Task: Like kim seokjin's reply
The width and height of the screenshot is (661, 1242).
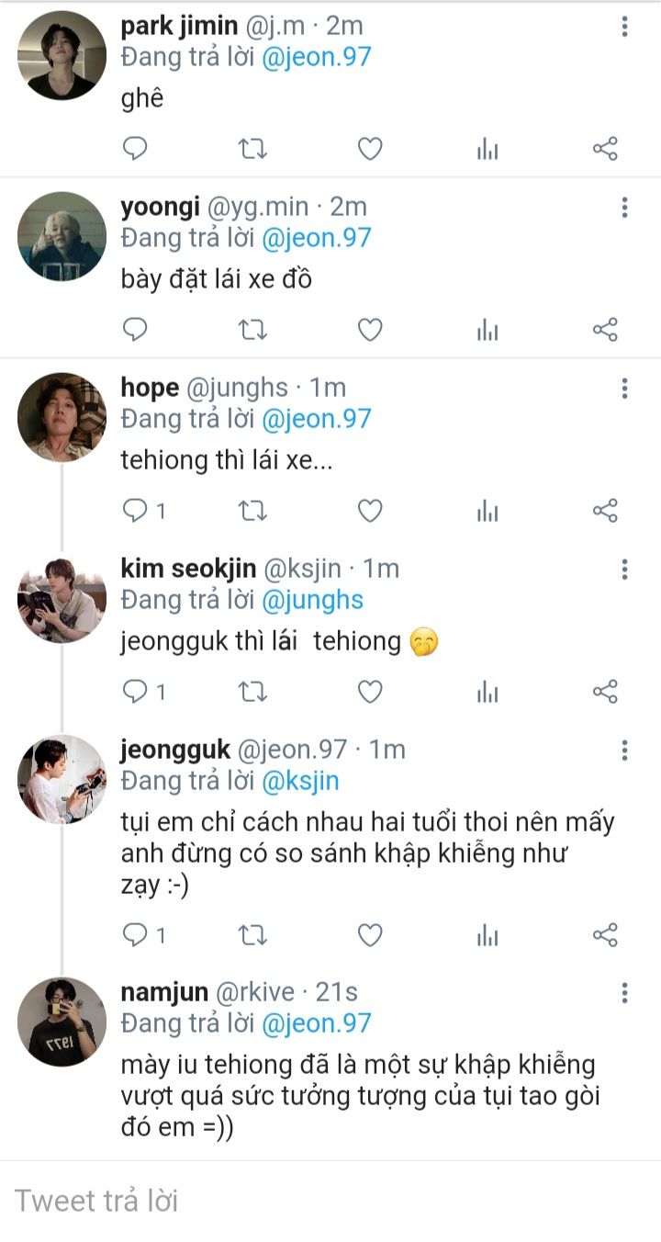Action: pos(369,692)
